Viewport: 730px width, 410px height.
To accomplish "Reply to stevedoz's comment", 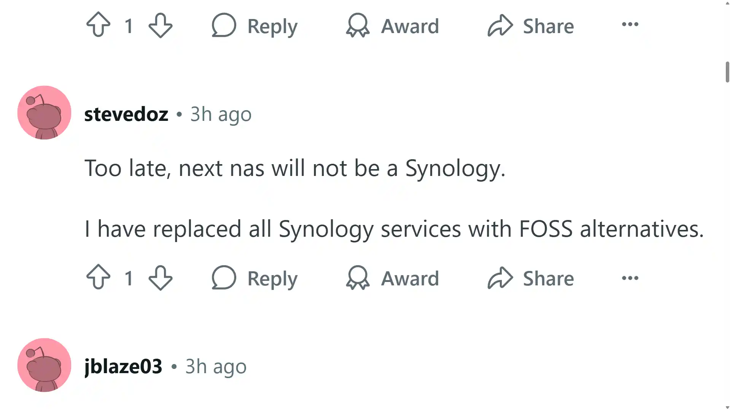I will [254, 278].
